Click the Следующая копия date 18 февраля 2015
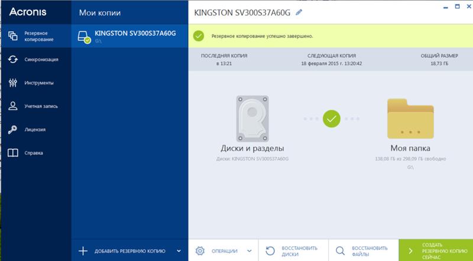473x261 pixels. coord(332,64)
